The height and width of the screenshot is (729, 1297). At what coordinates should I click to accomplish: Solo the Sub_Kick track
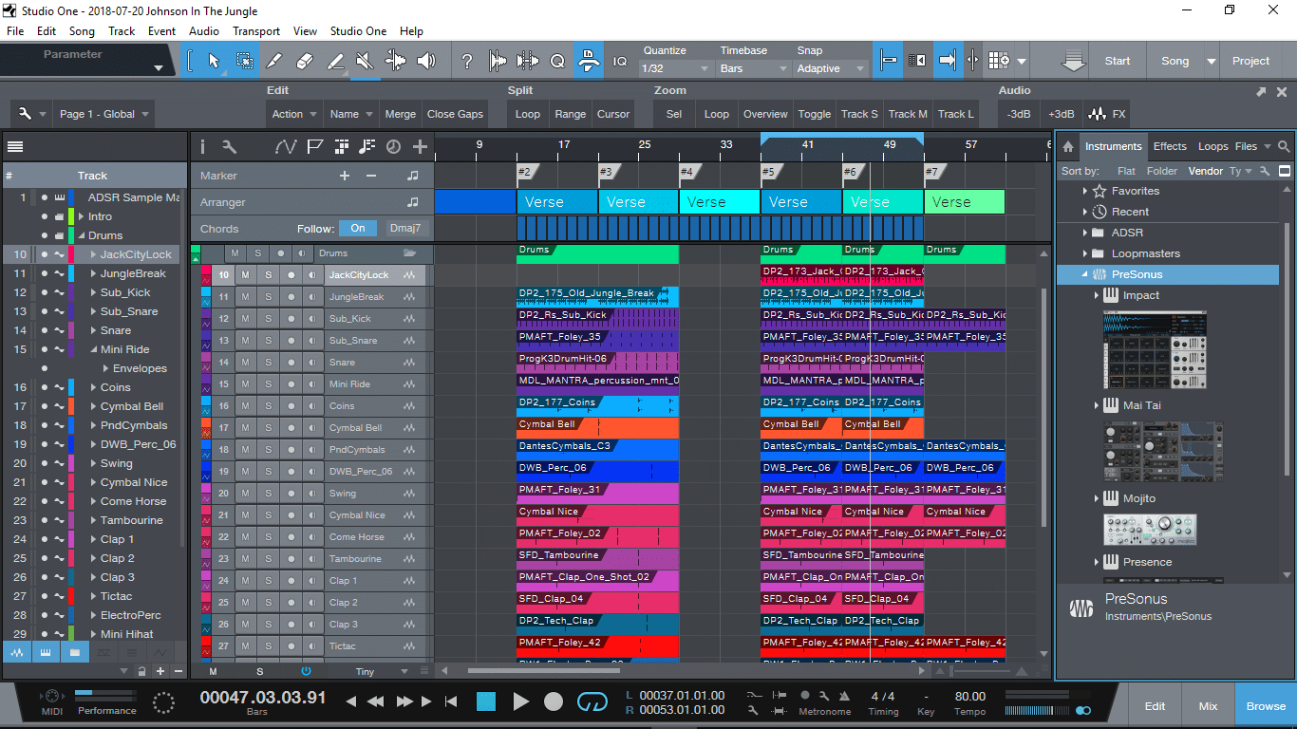[x=268, y=319]
